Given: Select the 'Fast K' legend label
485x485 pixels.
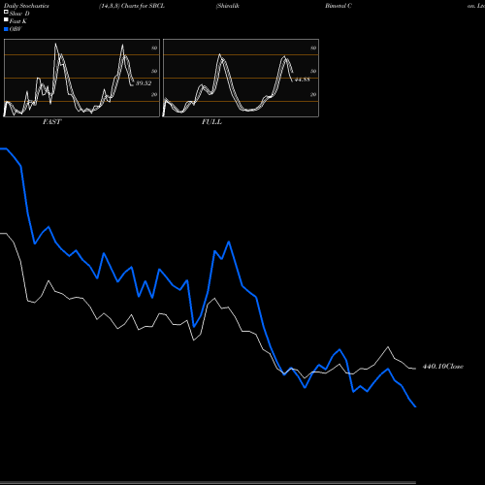Looking at the screenshot, I should click(x=18, y=21).
